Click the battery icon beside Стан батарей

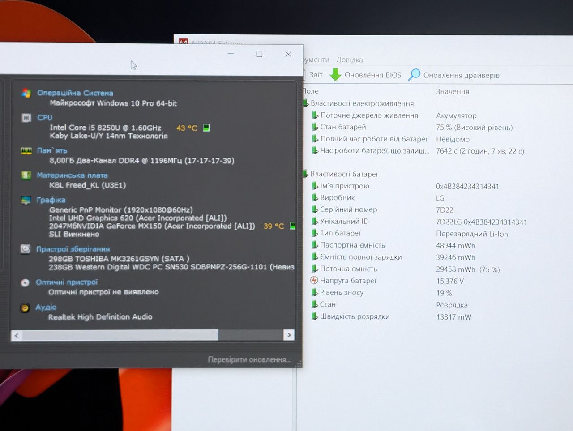[x=315, y=127]
